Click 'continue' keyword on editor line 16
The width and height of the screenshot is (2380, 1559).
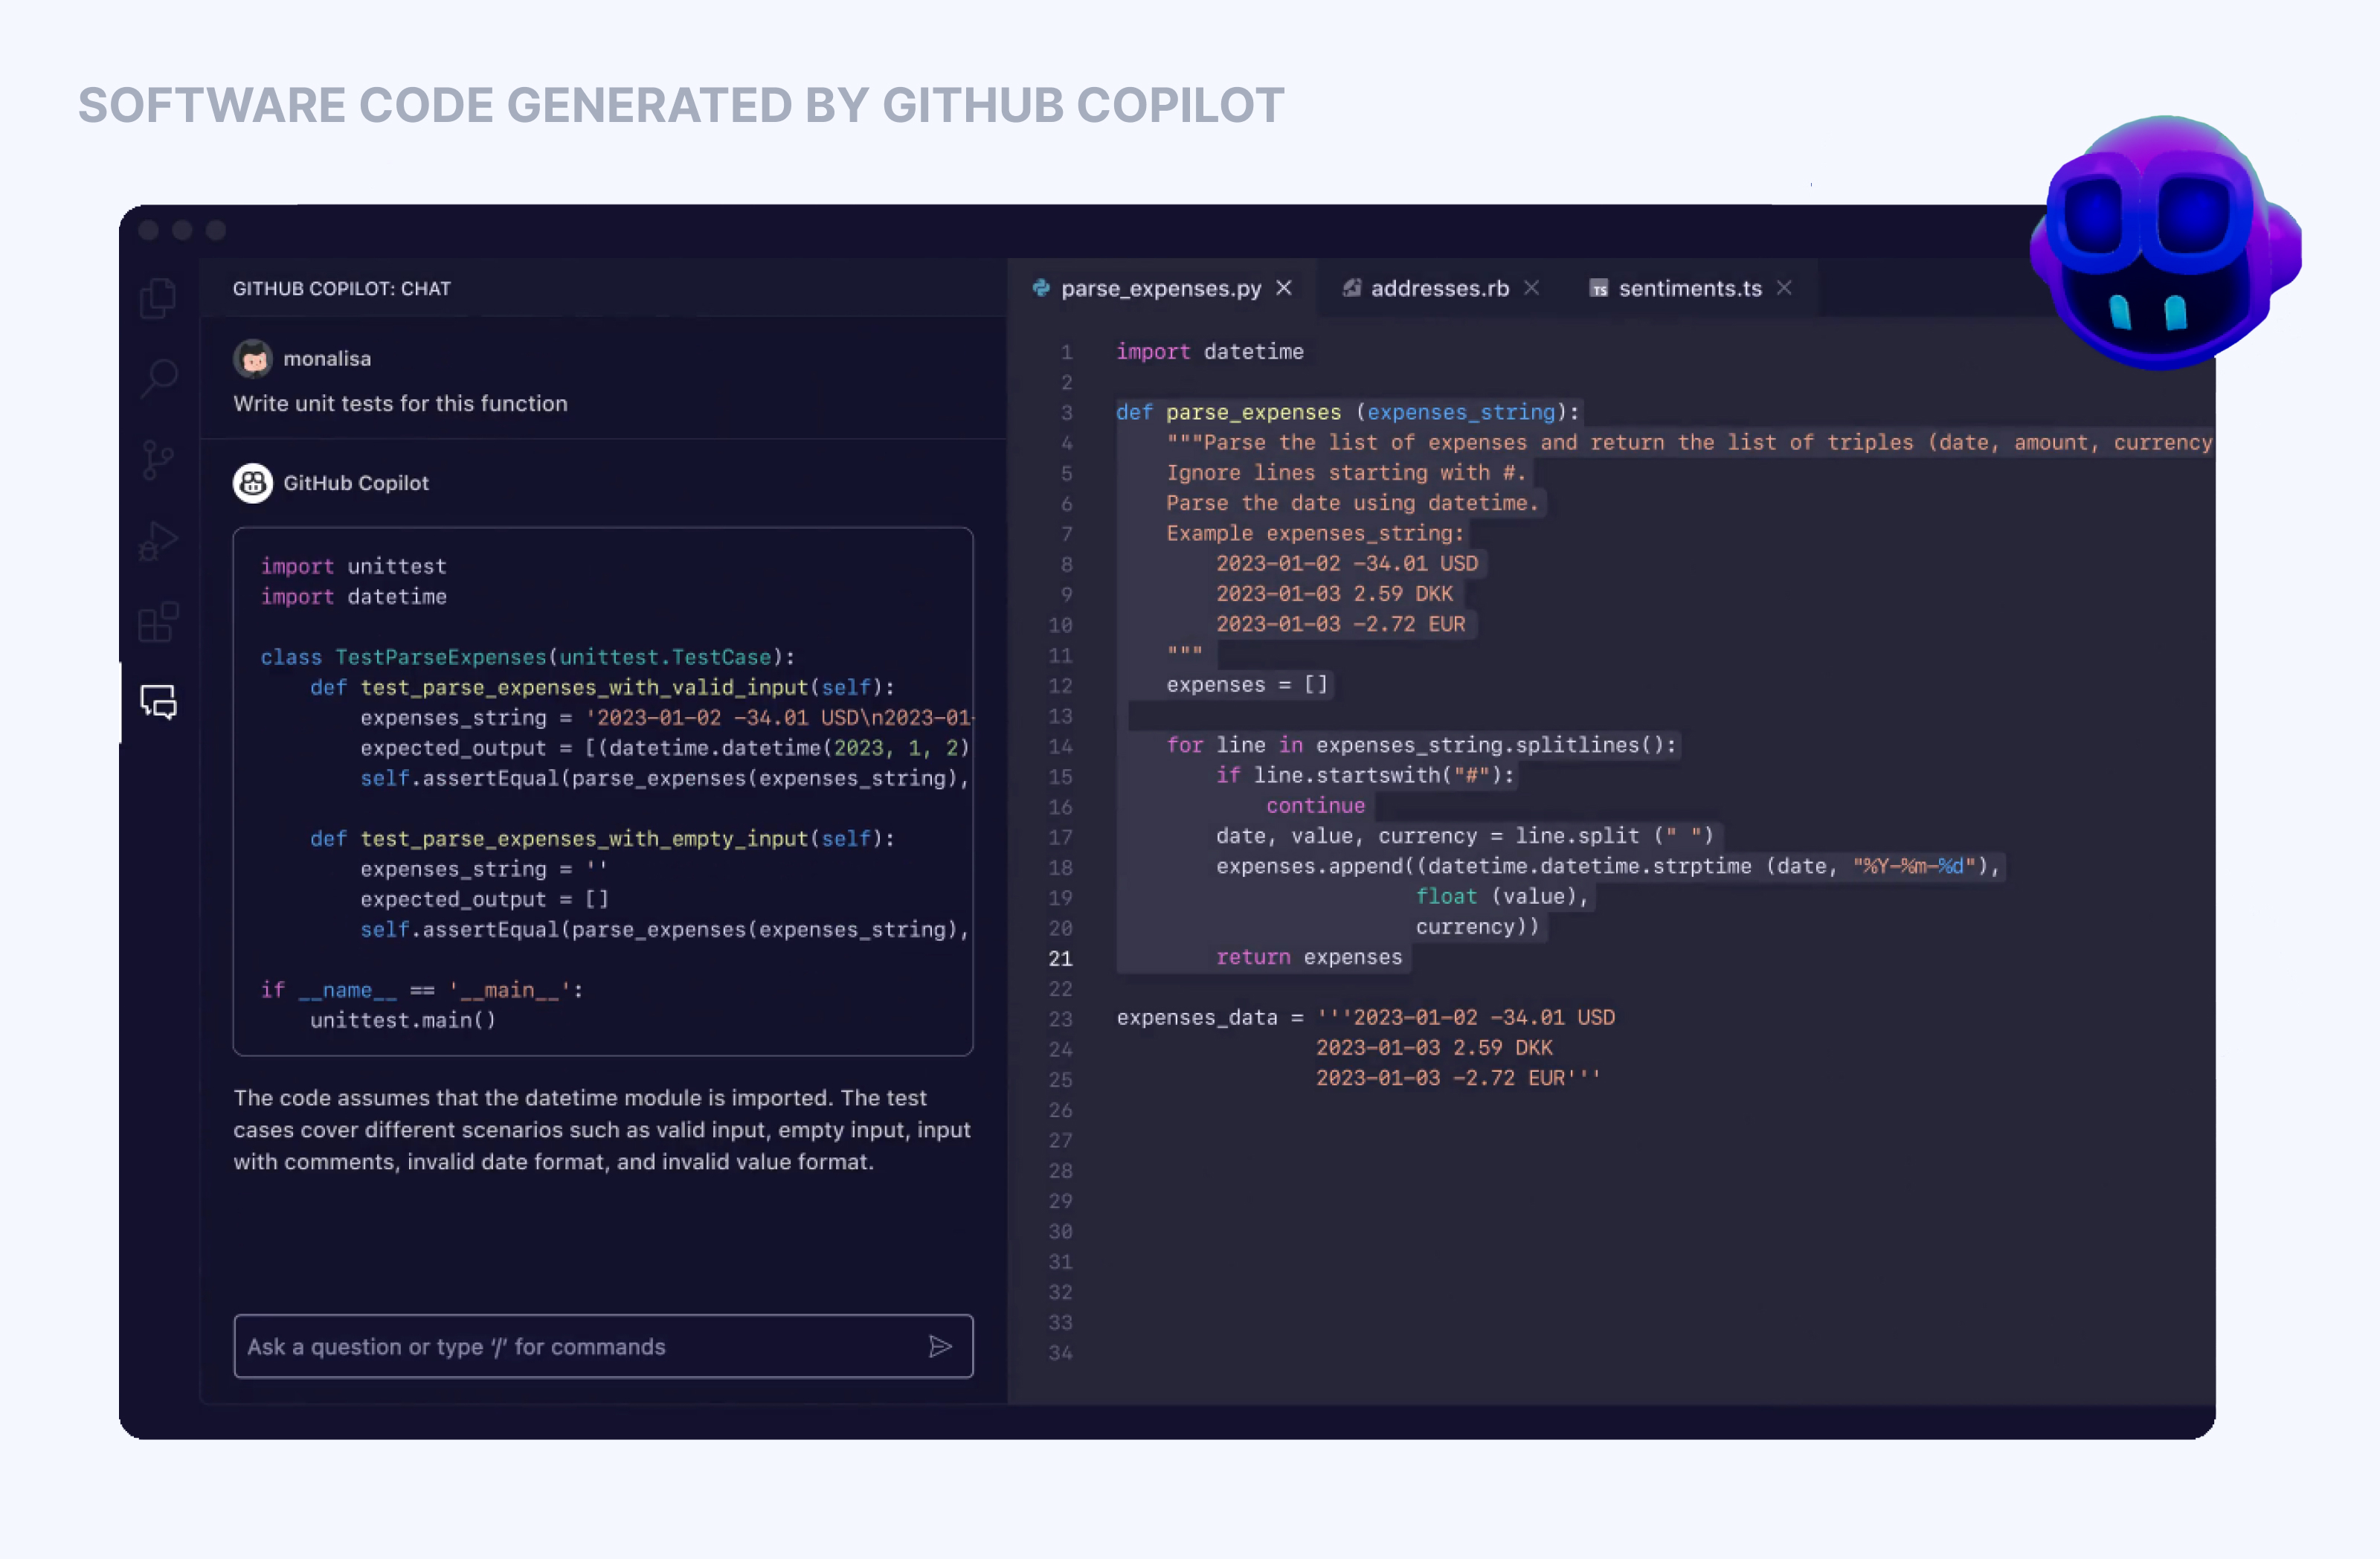(x=1315, y=806)
